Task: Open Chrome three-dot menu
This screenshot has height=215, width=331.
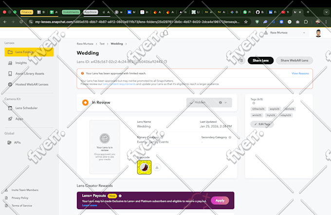Action: coord(326,22)
